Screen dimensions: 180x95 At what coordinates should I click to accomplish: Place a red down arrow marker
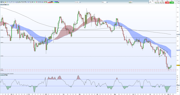coord(37,2)
